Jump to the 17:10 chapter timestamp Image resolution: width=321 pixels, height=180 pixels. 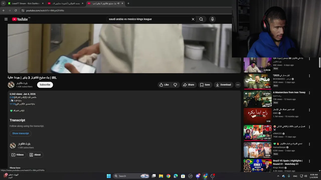[x=13, y=104]
